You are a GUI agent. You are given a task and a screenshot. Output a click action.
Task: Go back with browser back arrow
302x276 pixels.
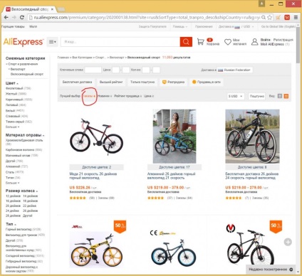tap(6, 17)
